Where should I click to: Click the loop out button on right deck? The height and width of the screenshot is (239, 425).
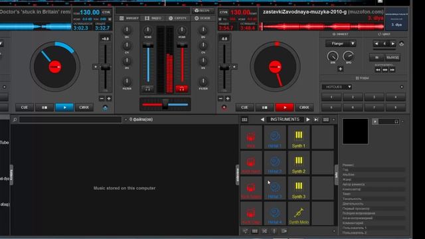[x=392, y=58]
